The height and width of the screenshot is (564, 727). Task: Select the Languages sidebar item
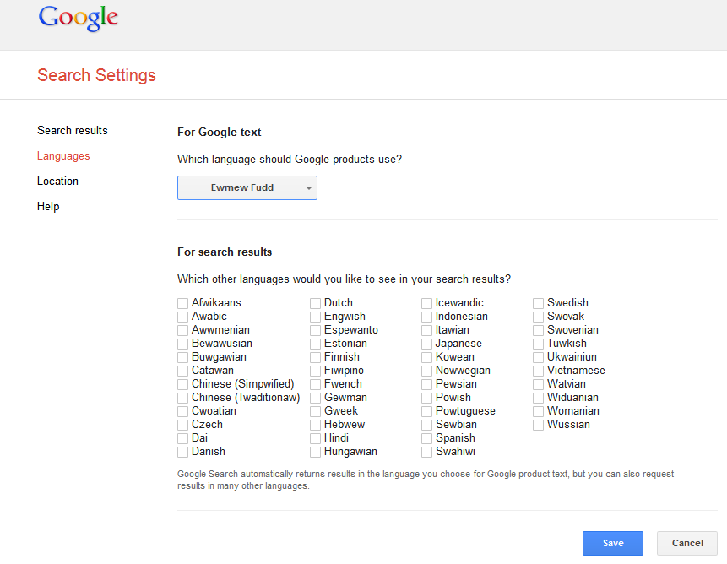click(x=63, y=155)
